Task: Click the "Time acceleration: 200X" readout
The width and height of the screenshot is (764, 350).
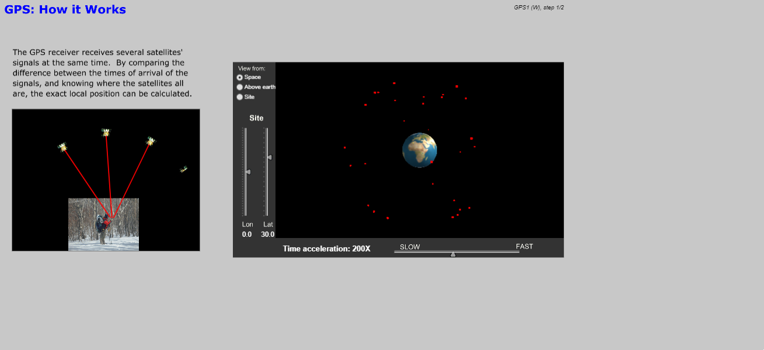Action: (326, 249)
